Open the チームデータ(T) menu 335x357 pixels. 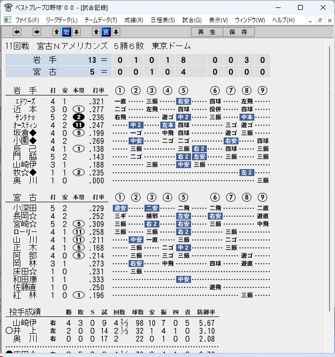[101, 20]
